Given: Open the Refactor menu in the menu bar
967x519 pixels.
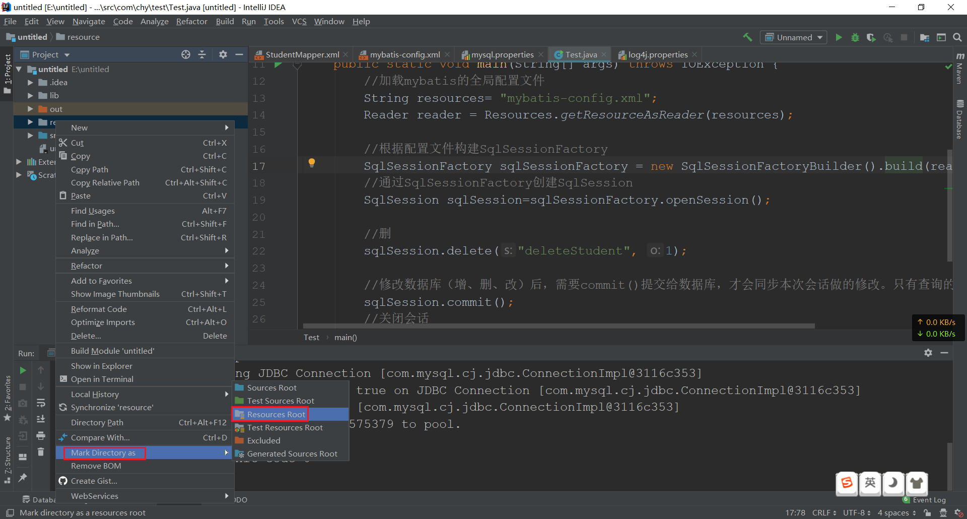Looking at the screenshot, I should (x=192, y=21).
